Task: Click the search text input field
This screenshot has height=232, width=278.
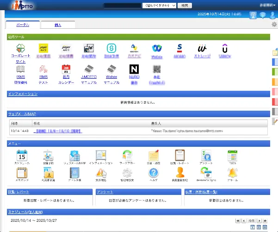Action: tap(123, 6)
